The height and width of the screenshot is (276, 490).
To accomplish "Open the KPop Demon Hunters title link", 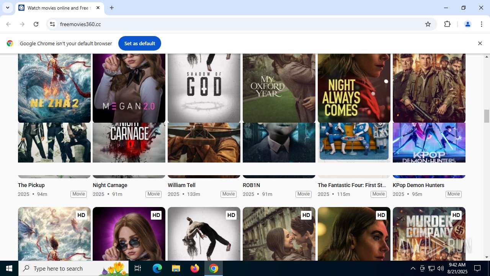I will [418, 185].
